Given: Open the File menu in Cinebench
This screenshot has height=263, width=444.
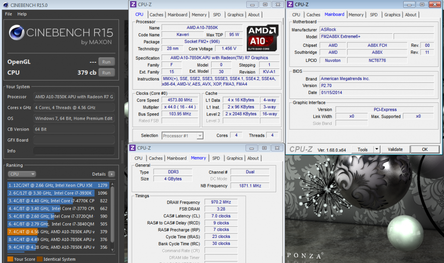Looking at the screenshot, I should [9, 14].
